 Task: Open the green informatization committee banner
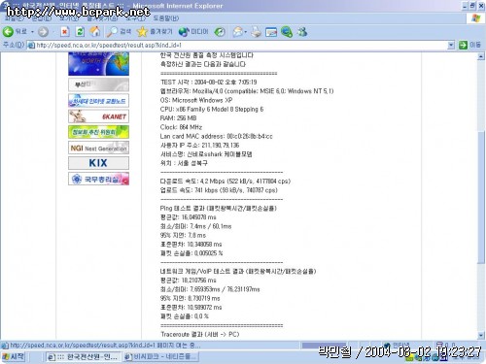98,132
